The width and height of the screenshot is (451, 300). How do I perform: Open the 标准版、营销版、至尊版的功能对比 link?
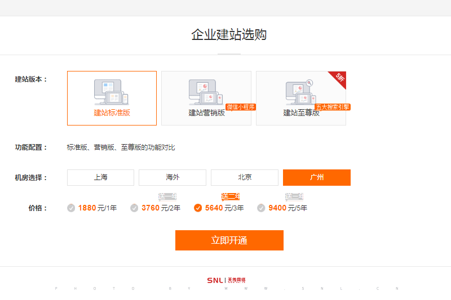click(x=121, y=147)
